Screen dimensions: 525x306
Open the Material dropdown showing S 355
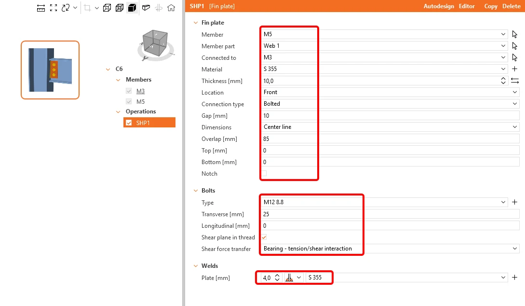tap(384, 69)
